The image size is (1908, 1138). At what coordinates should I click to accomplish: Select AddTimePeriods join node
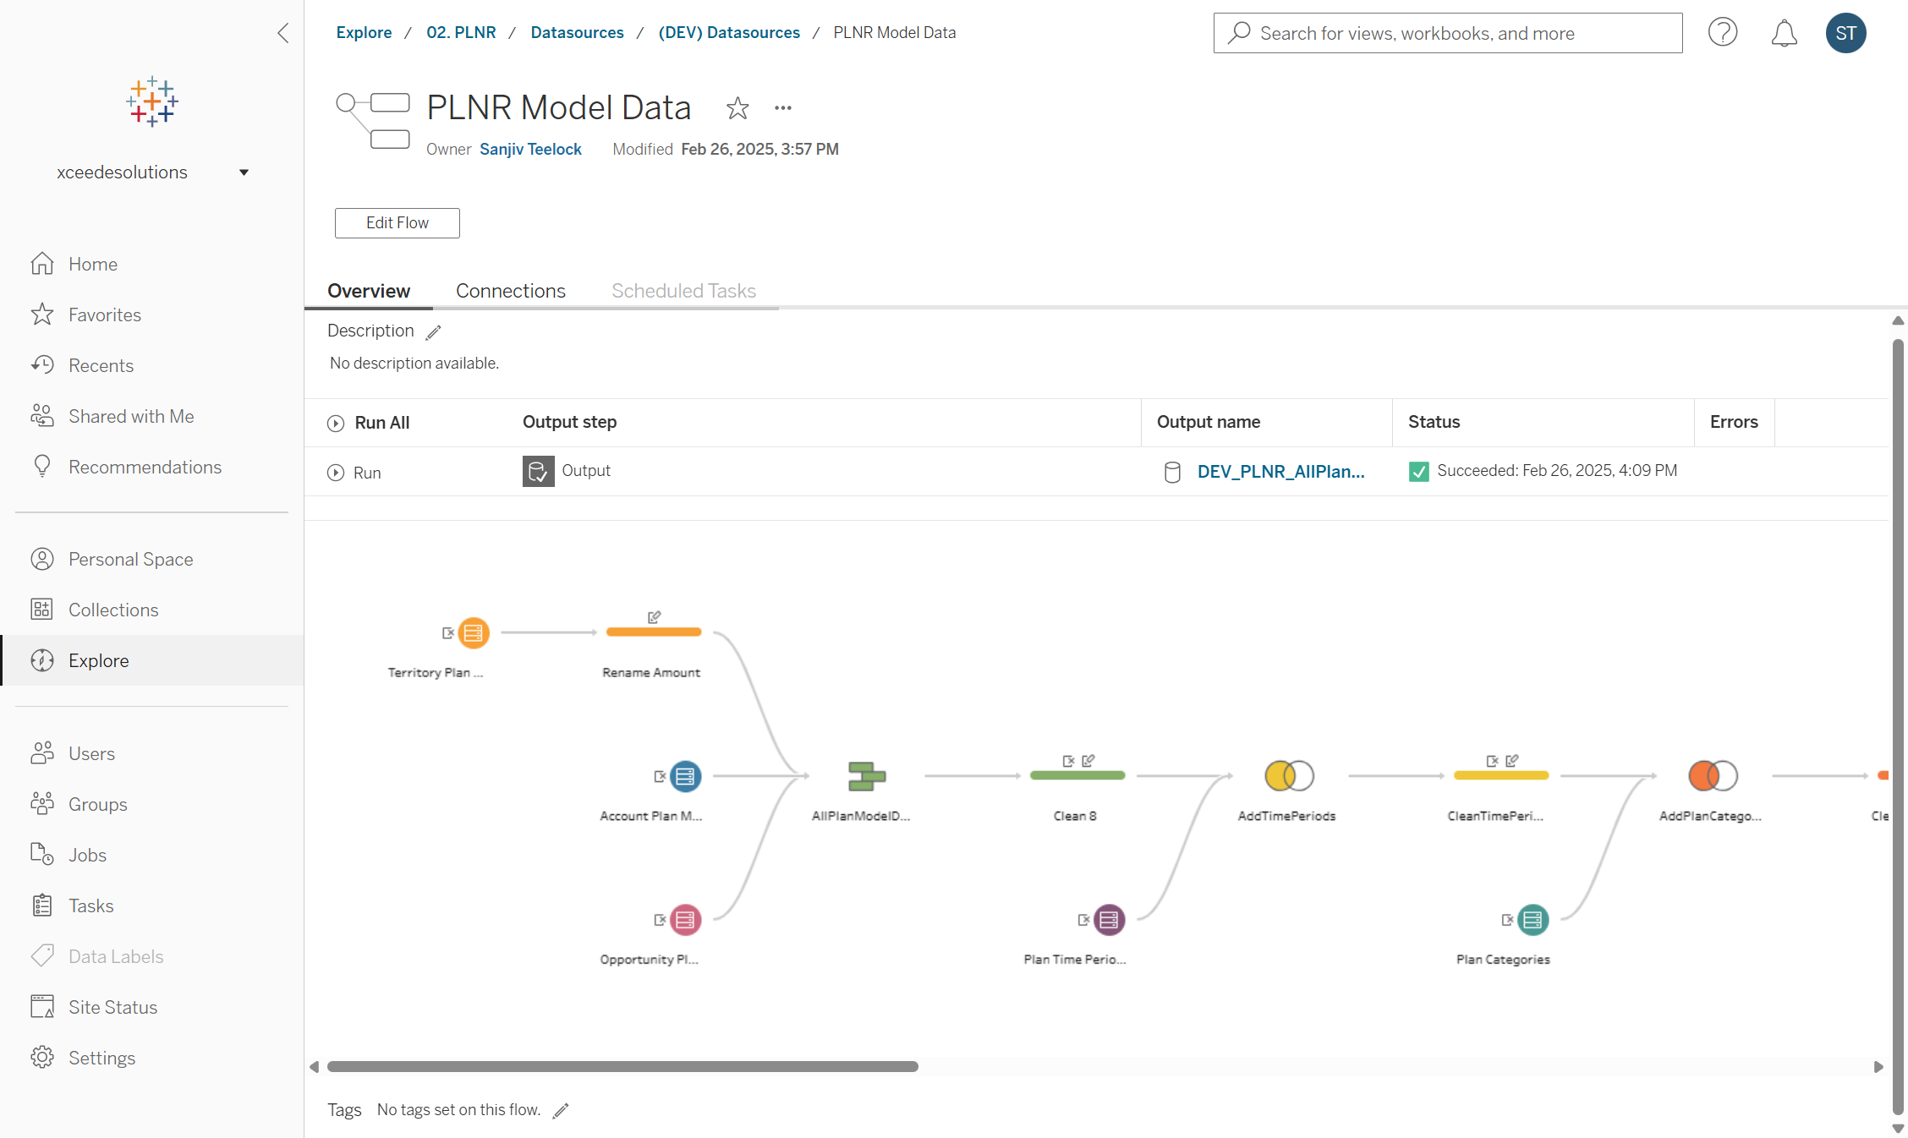[1289, 775]
